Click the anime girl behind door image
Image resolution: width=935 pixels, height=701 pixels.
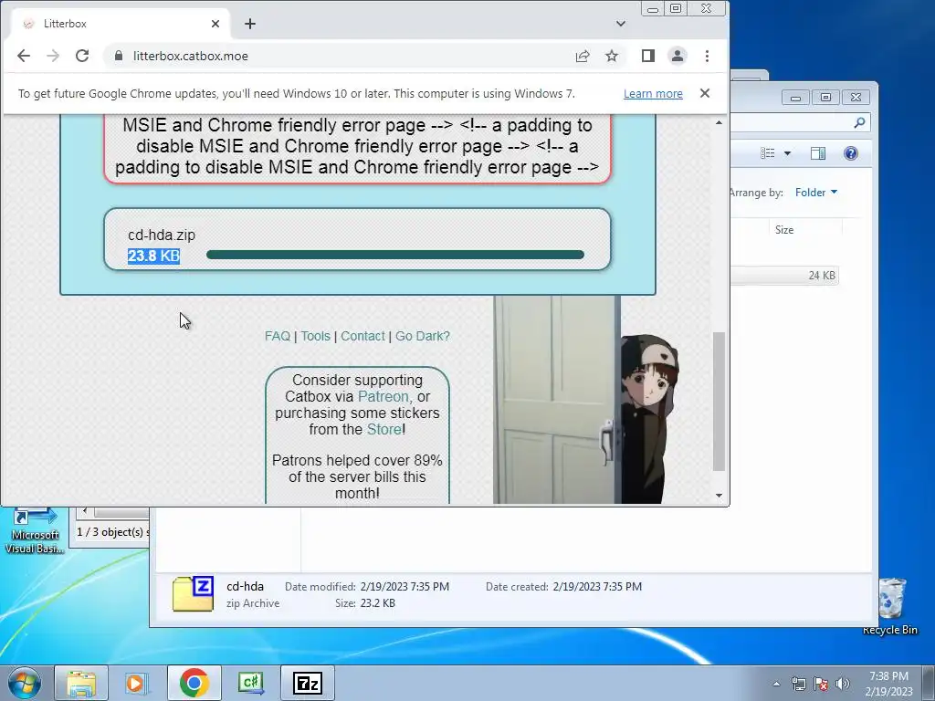[587, 400]
